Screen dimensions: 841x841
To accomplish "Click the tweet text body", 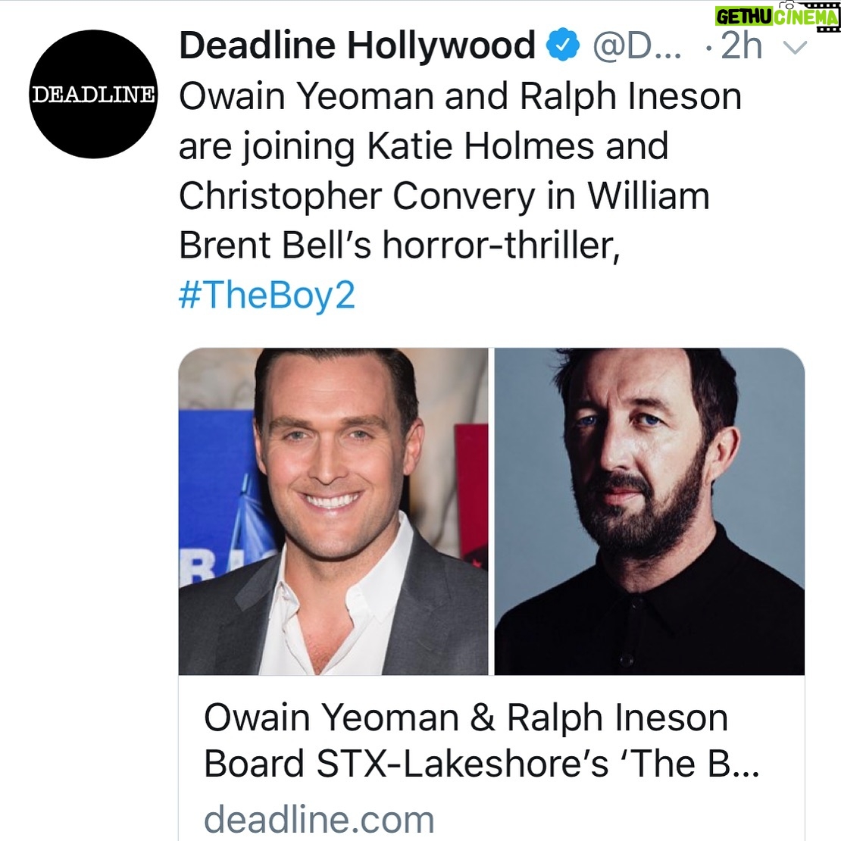I will click(460, 195).
